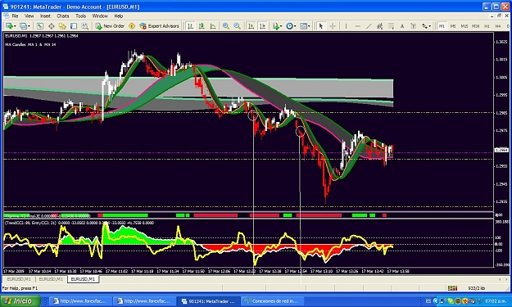Open the View menu
512x307 pixels.
point(29,16)
